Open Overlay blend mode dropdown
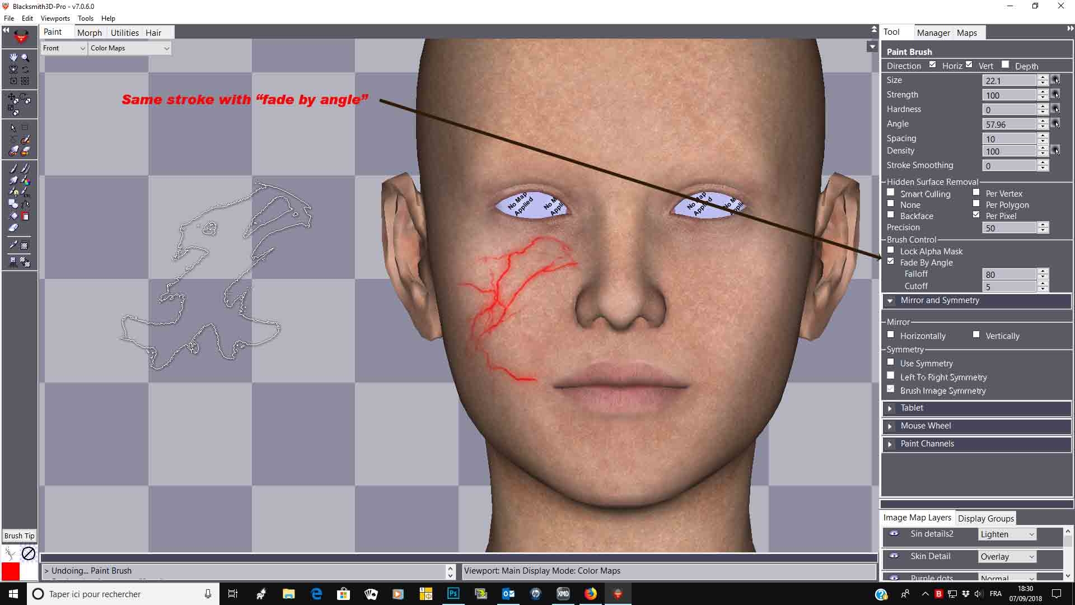This screenshot has height=605, width=1075. pyautogui.click(x=1007, y=557)
